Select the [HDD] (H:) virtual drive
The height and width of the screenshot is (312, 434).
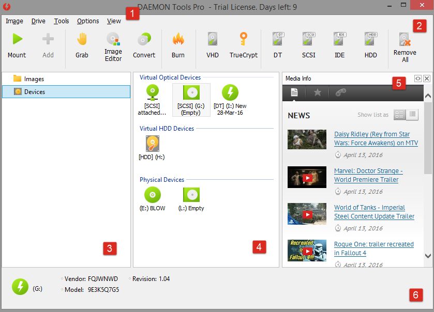[152, 148]
